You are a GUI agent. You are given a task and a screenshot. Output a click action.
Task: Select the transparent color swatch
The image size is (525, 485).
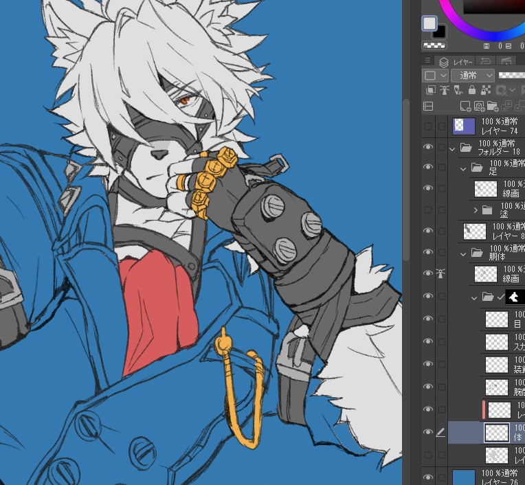click(434, 45)
